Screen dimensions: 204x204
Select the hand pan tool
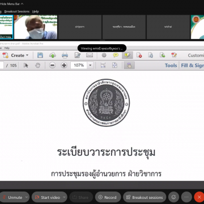pyautogui.click(x=38, y=65)
